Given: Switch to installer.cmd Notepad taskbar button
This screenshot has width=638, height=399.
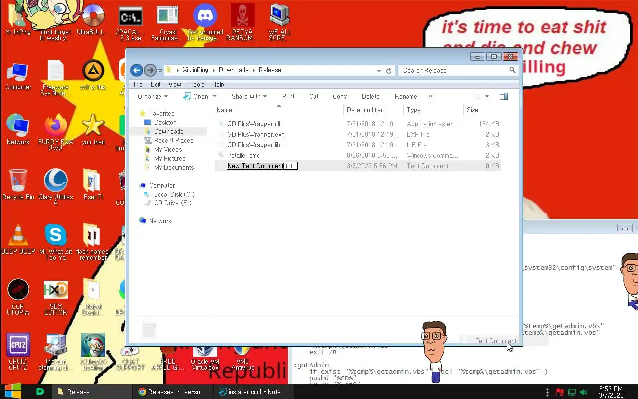Looking at the screenshot, I should 253,392.
